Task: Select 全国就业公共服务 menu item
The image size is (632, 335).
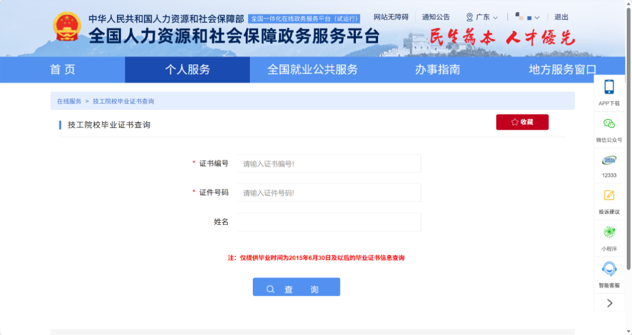Action: coord(312,70)
